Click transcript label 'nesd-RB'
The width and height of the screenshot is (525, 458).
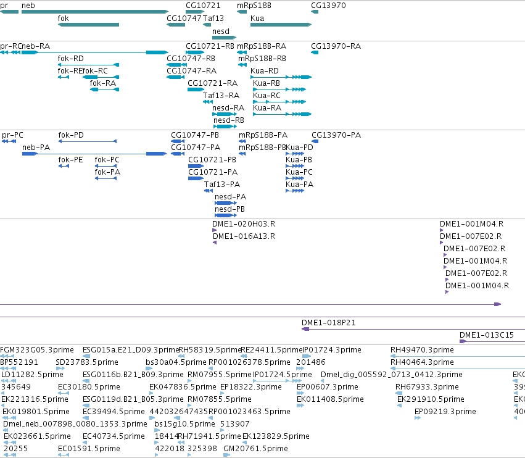[229, 120]
